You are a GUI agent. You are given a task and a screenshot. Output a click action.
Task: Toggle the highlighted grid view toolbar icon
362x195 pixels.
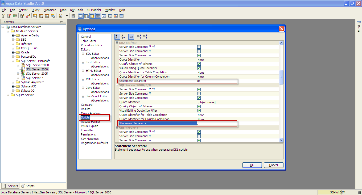(x=98, y=16)
